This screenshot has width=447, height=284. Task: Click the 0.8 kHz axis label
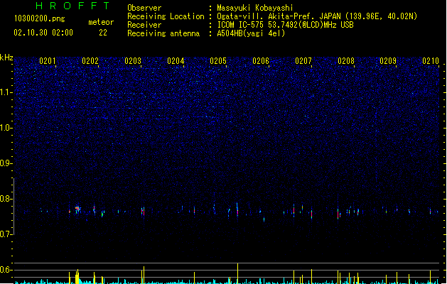6,199
